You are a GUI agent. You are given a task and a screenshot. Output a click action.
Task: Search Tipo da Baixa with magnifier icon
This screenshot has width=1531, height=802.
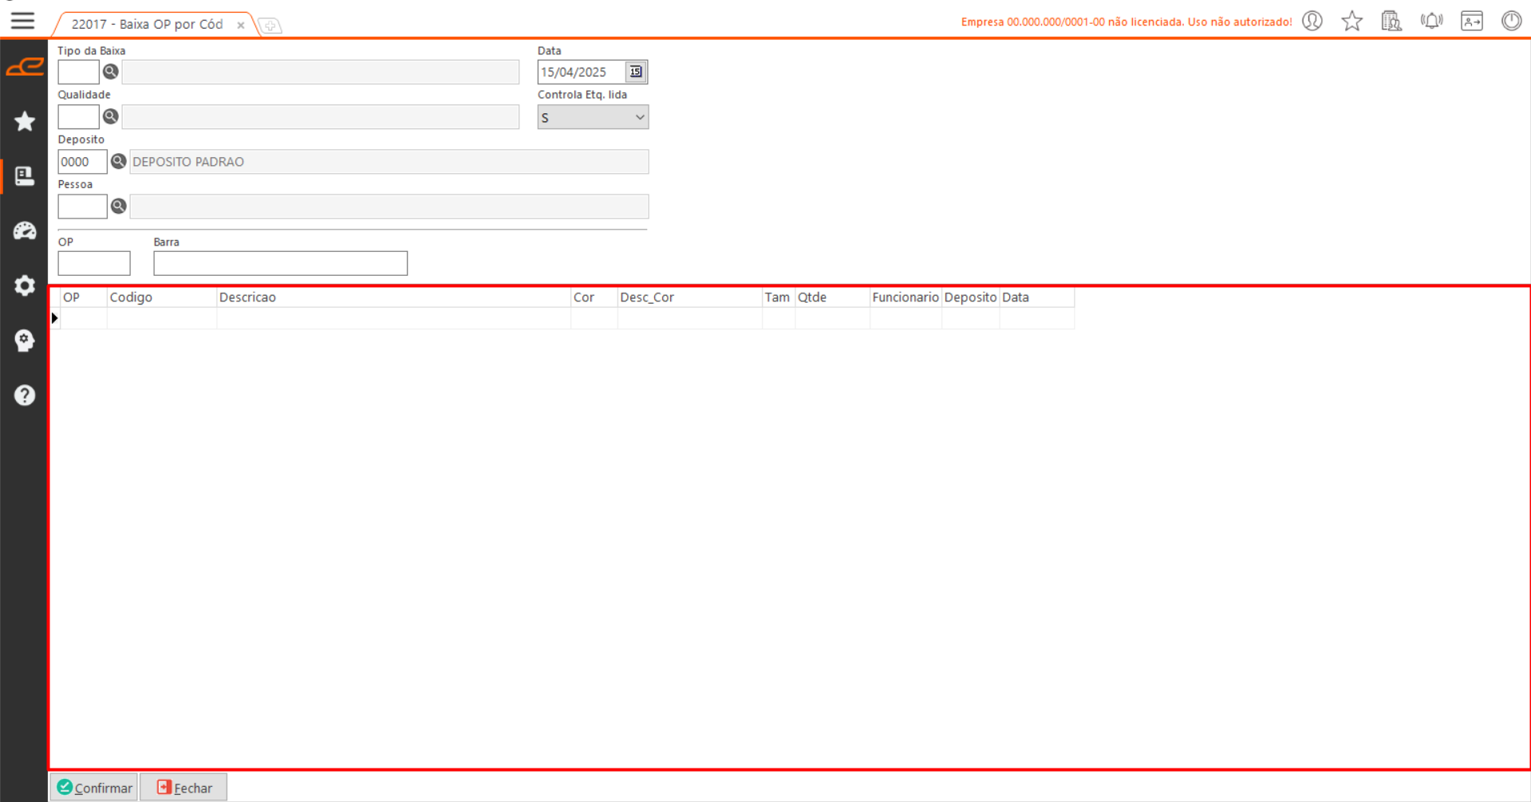pyautogui.click(x=111, y=72)
